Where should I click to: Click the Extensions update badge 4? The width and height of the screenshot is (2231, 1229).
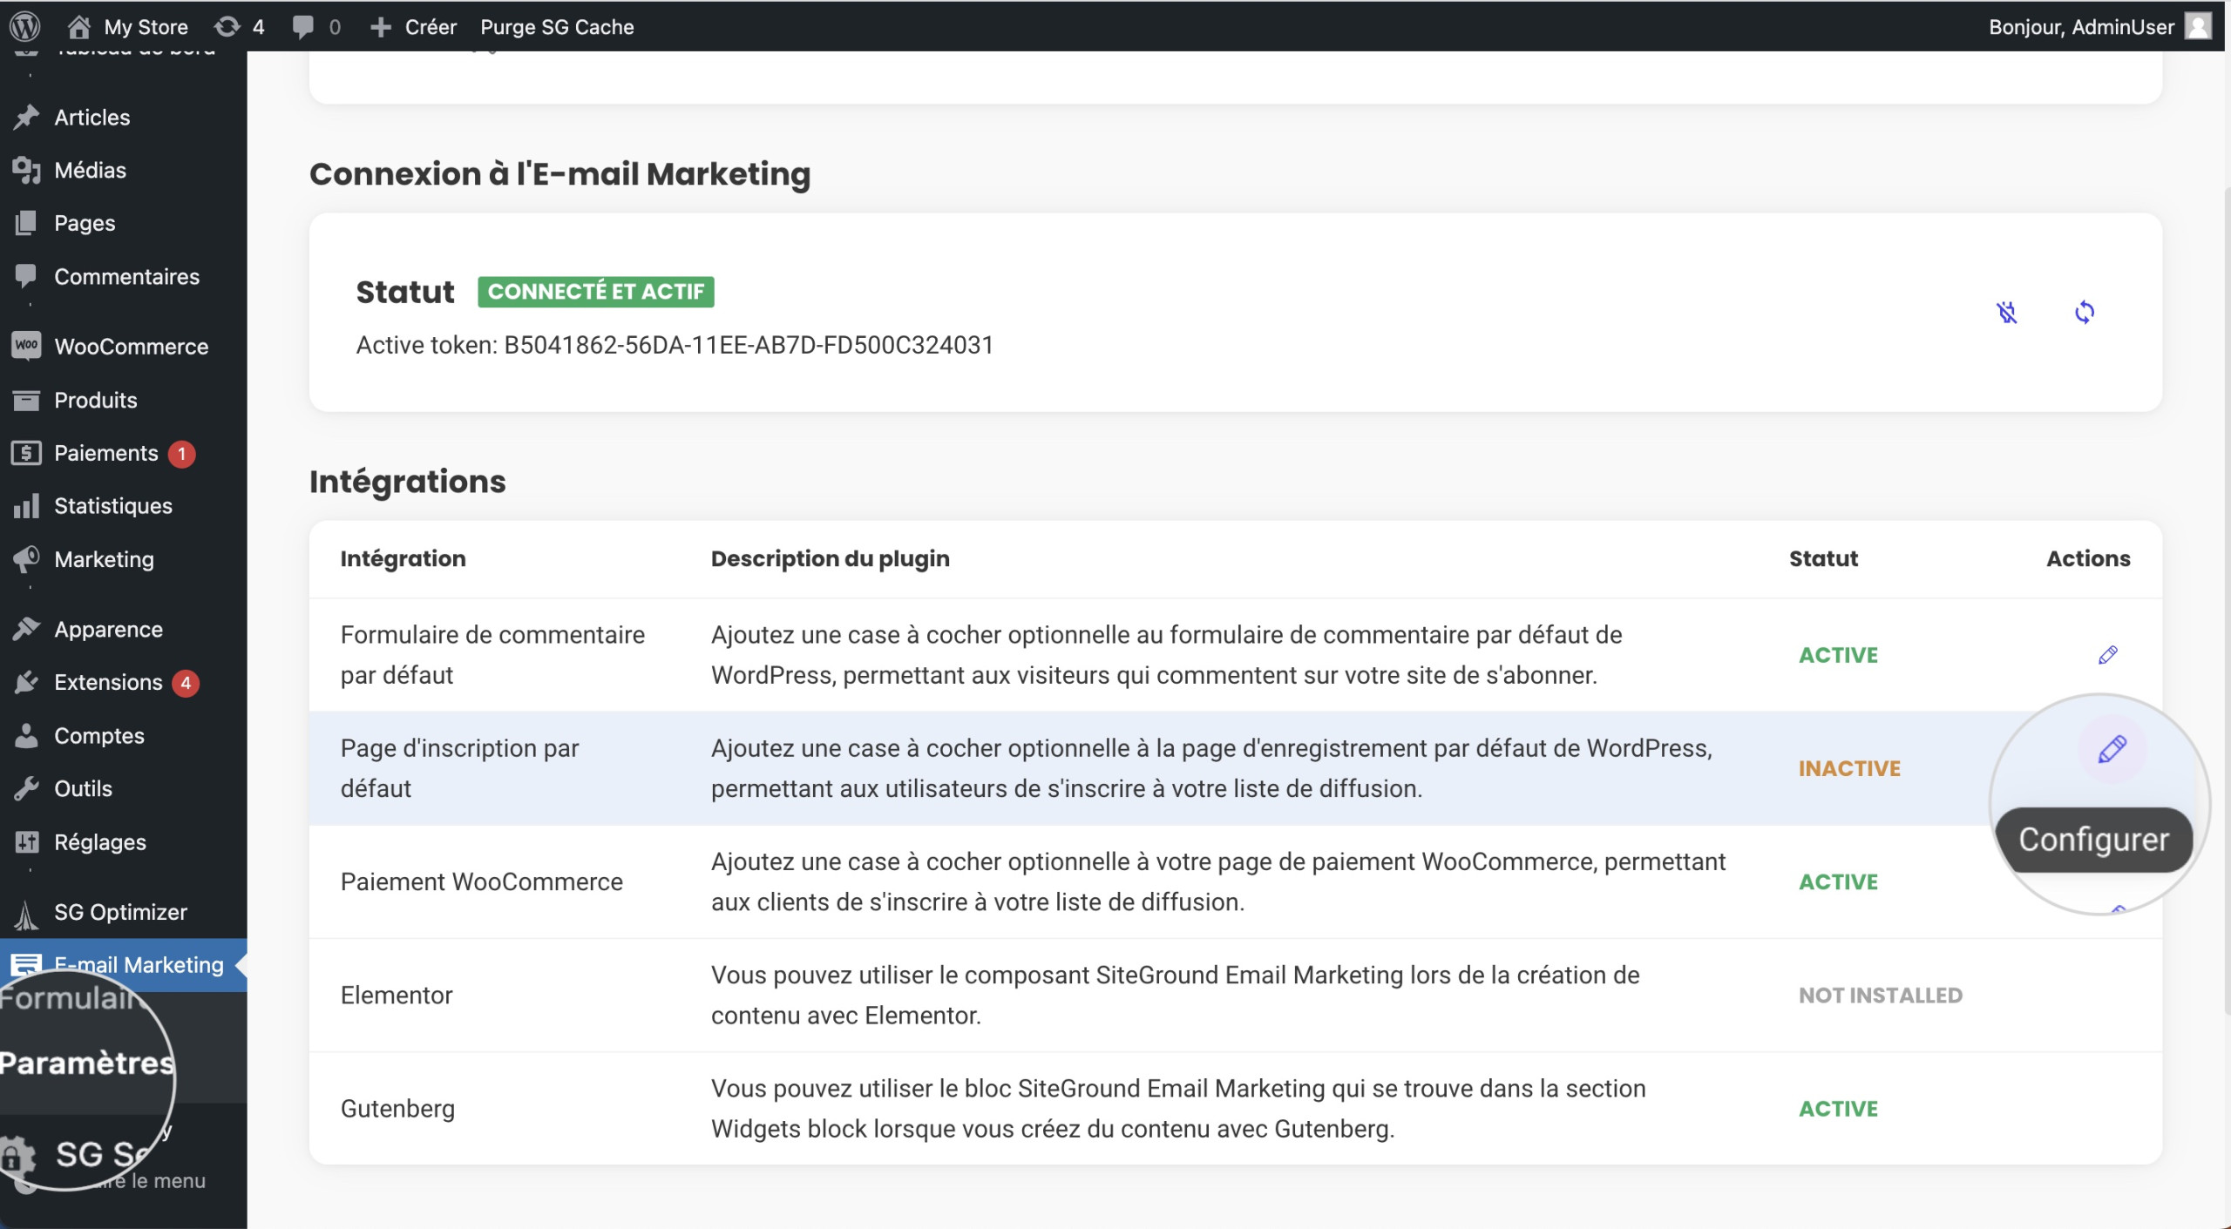186,683
